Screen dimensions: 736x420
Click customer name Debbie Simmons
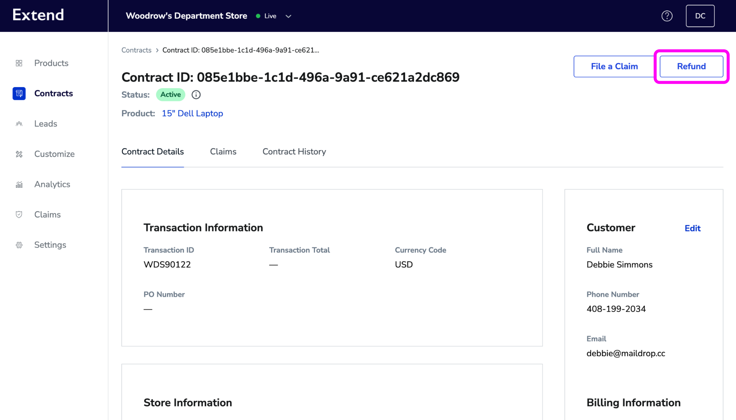click(x=619, y=265)
